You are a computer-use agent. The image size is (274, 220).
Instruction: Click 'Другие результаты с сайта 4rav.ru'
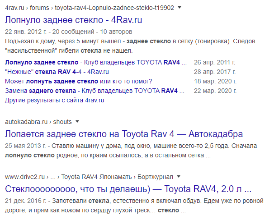(x=54, y=101)
